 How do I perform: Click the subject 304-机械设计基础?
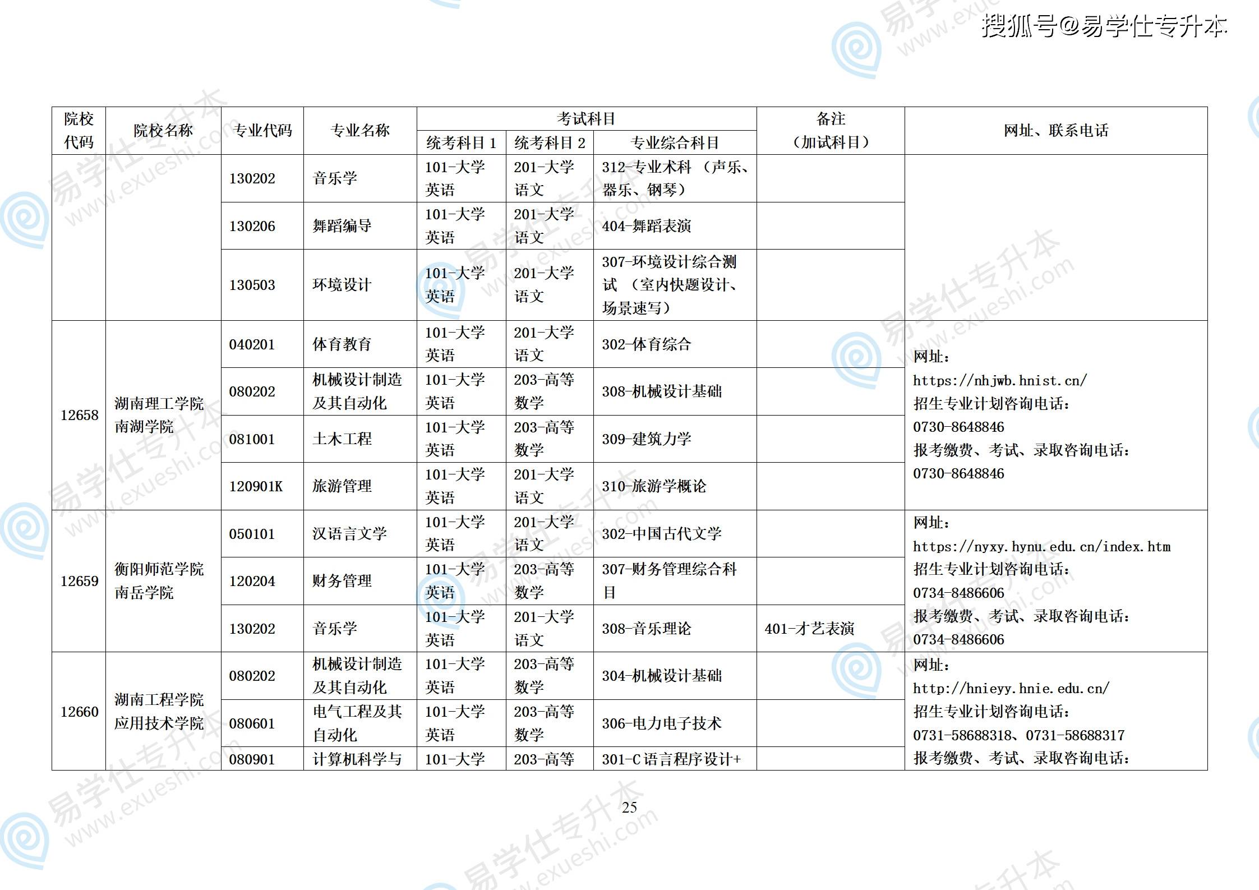point(662,676)
